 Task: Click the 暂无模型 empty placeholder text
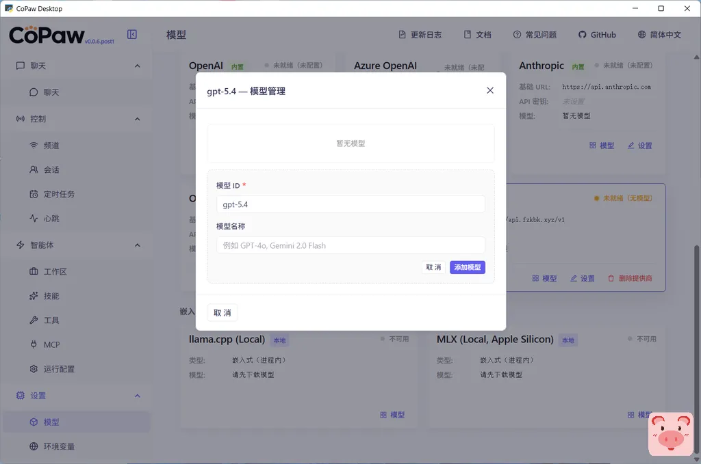pos(350,144)
